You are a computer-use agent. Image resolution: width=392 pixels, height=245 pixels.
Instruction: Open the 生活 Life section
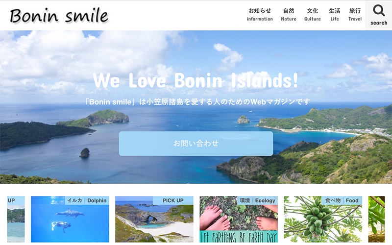pyautogui.click(x=335, y=15)
